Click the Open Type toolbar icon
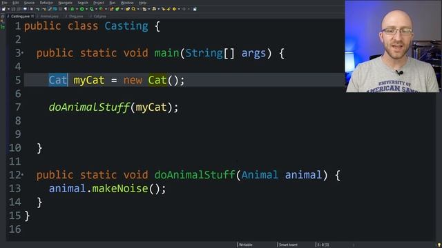This screenshot has width=442, height=248. click(x=127, y=9)
